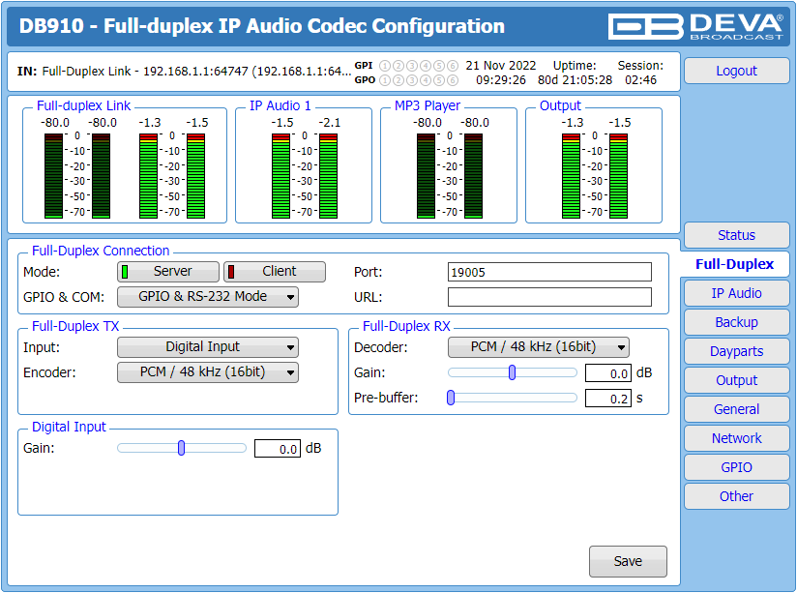Go to the IP Audio tab

tap(736, 293)
